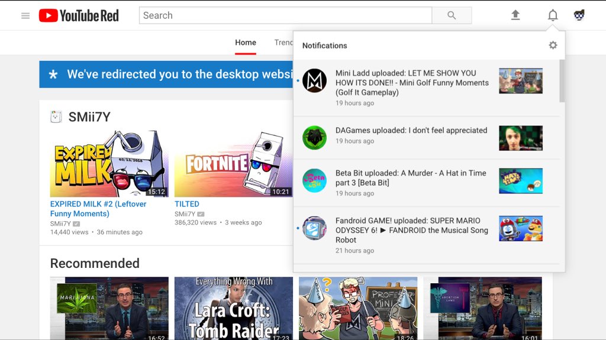Click the Fandroid GAME! channel avatar

[x=314, y=228]
